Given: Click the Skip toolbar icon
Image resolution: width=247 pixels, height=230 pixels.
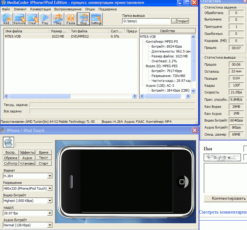Looking at the screenshot, I should (x=58, y=19).
